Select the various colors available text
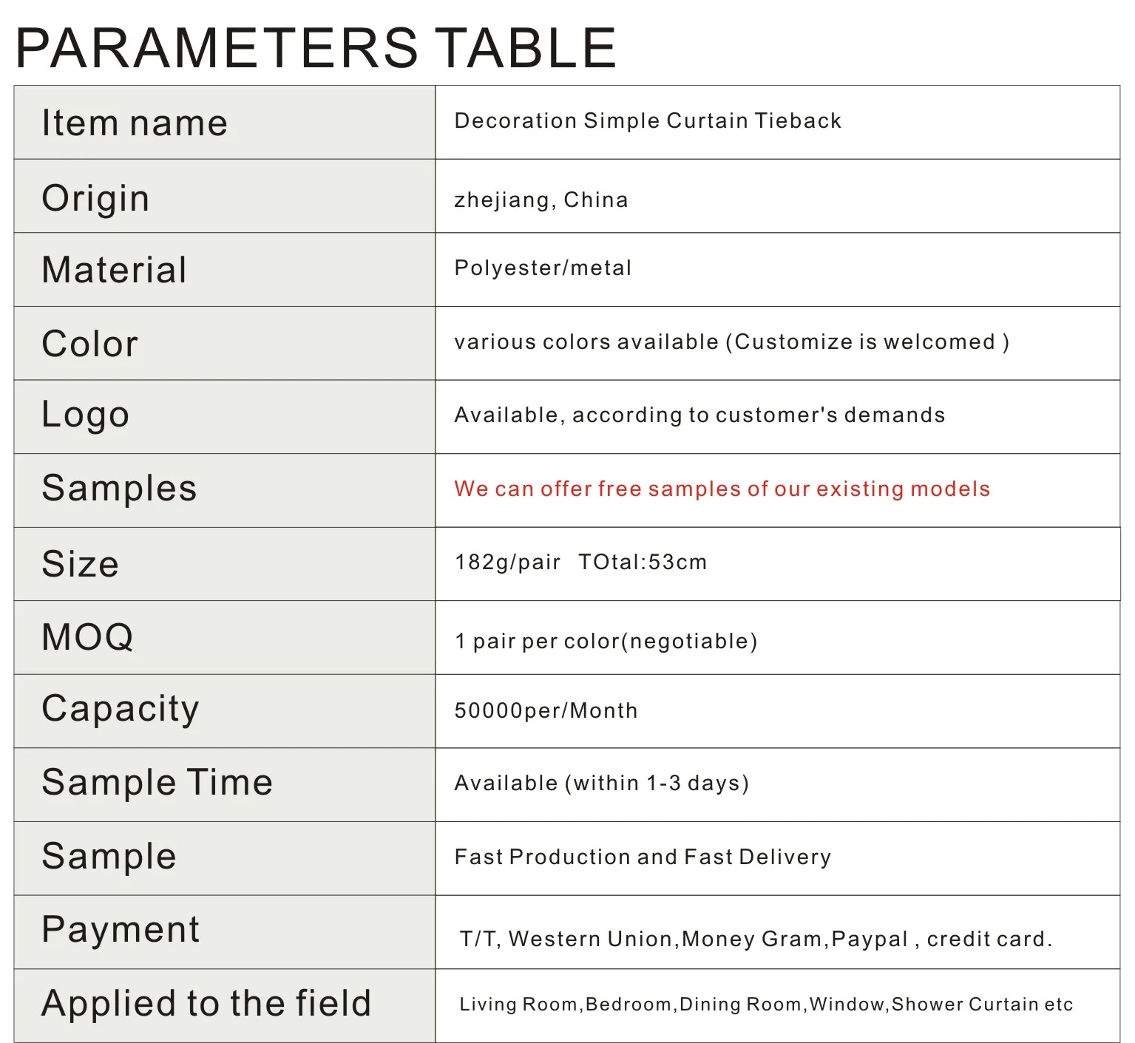The height and width of the screenshot is (1043, 1135). (731, 342)
